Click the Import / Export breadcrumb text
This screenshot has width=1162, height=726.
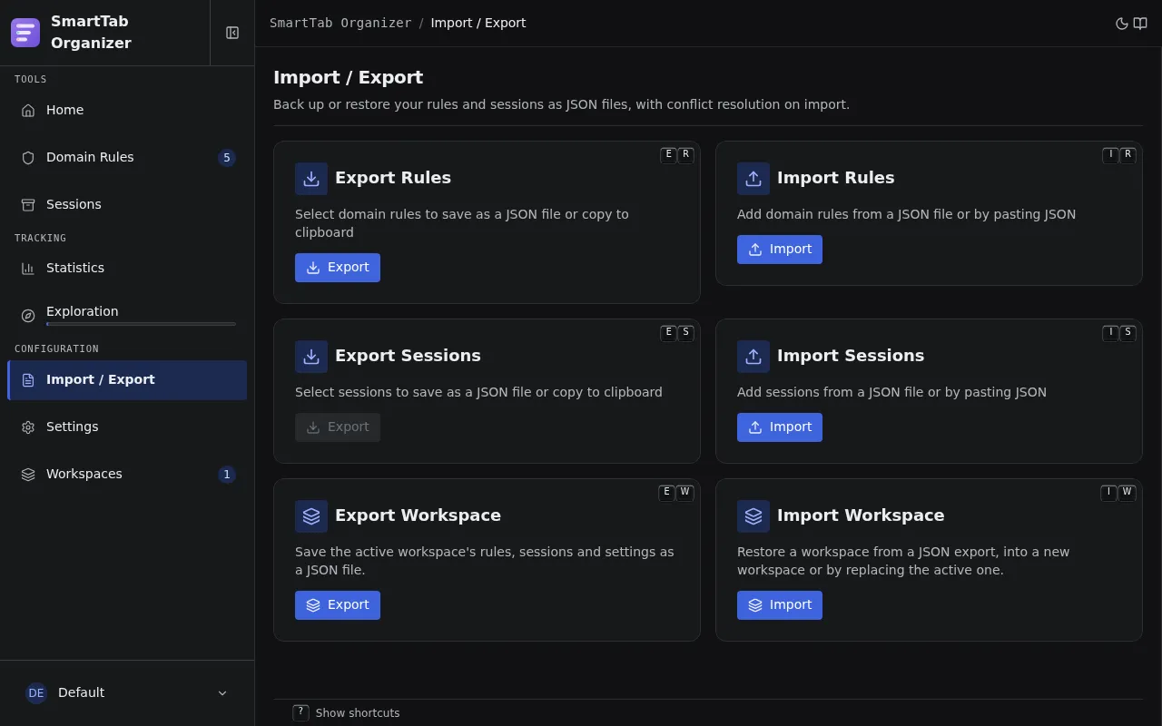pos(478,23)
